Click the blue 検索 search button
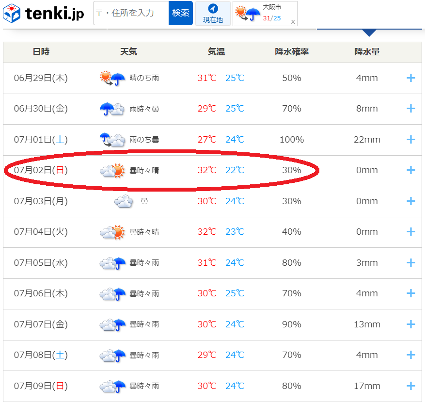The height and width of the screenshot is (404, 425). 181,13
